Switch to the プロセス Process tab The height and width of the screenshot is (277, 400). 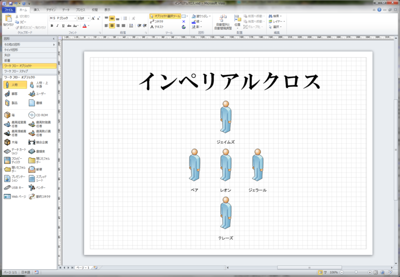point(80,10)
